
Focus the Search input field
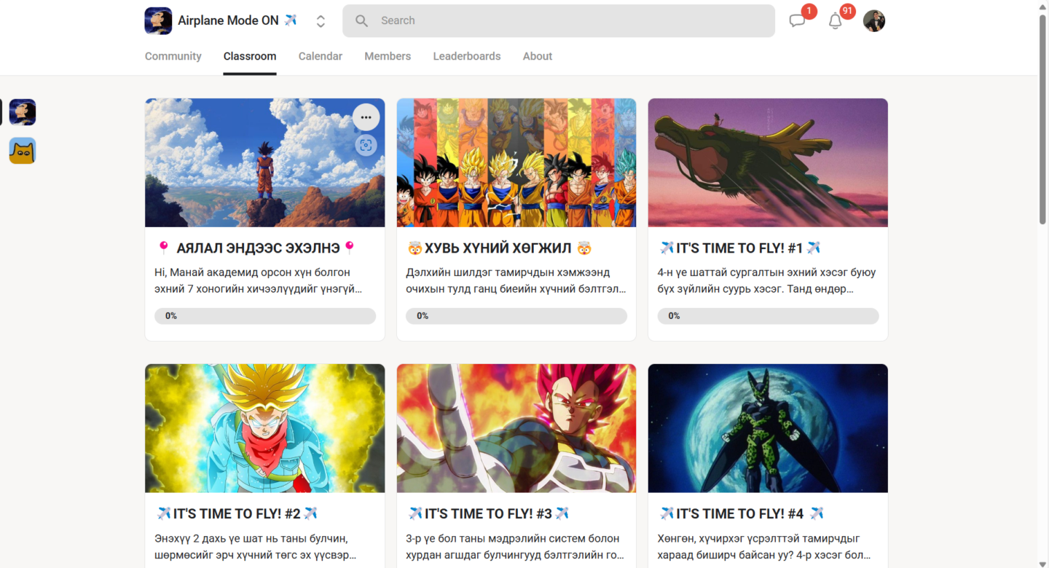(559, 21)
